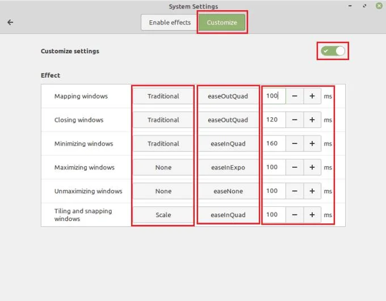Click the Customize settings label
386x301 pixels.
tap(70, 51)
